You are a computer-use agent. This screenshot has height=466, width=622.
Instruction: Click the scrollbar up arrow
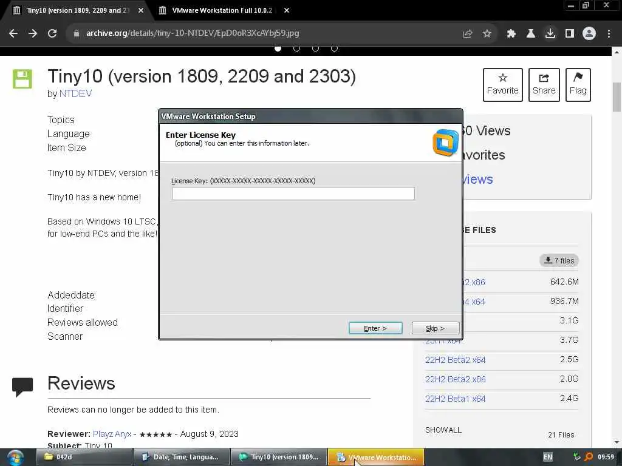[x=617, y=52]
